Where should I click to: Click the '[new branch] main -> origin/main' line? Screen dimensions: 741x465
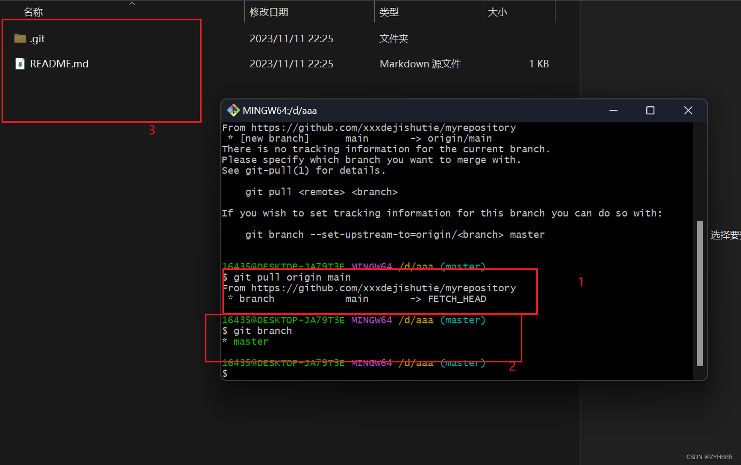[360, 138]
